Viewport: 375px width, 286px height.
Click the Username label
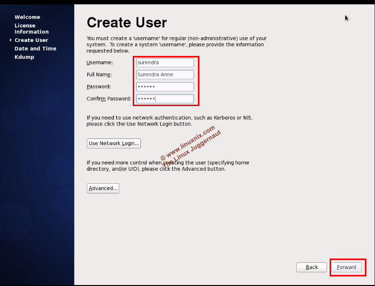99,63
